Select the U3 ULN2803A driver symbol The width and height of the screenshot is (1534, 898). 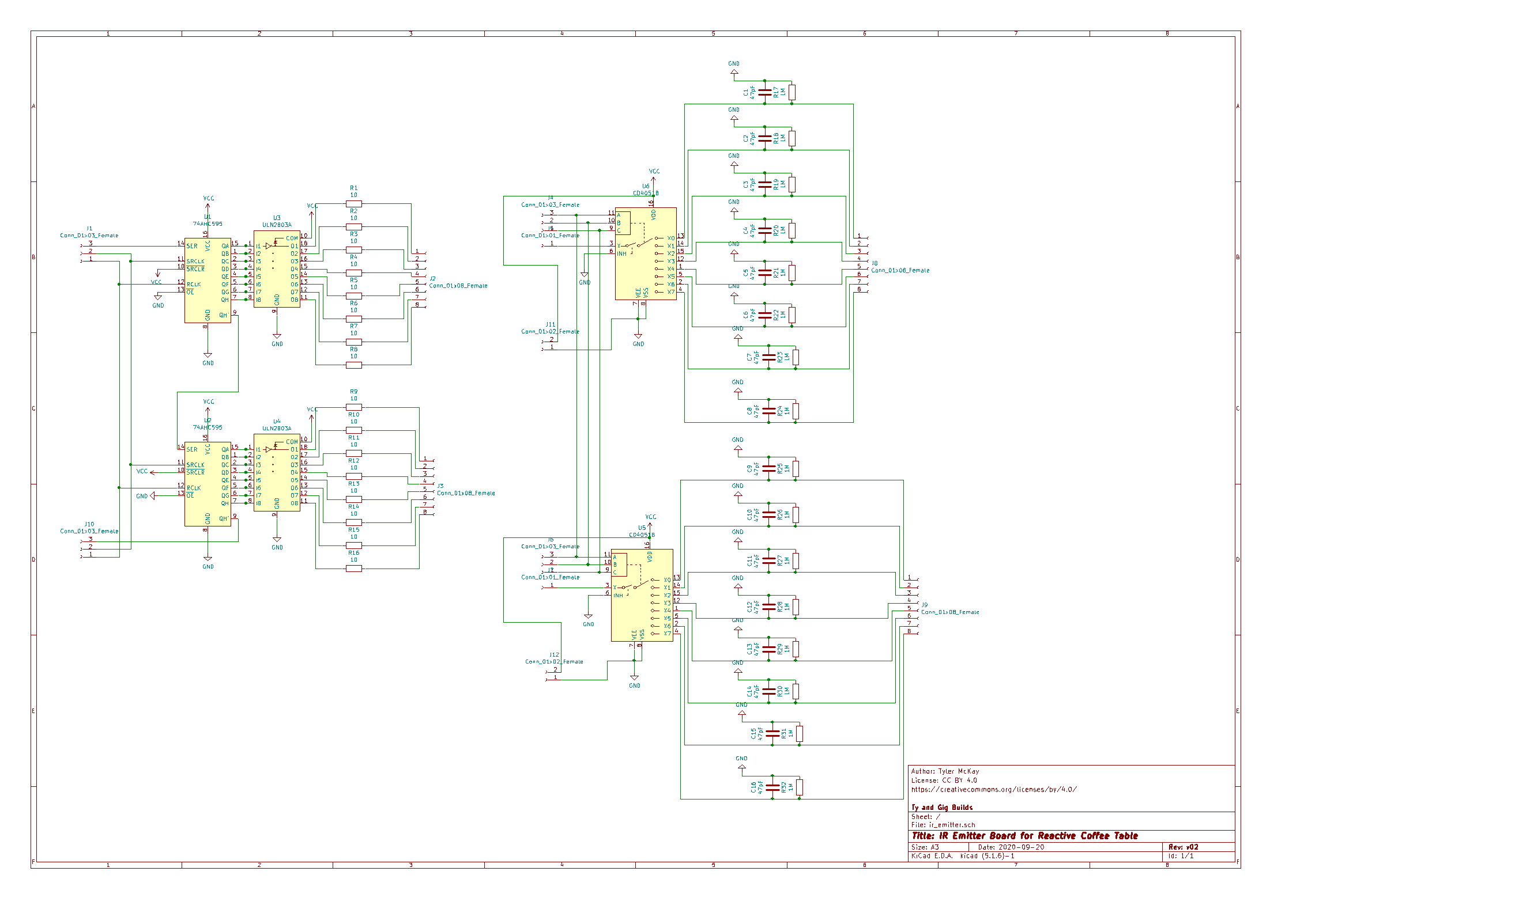[276, 269]
